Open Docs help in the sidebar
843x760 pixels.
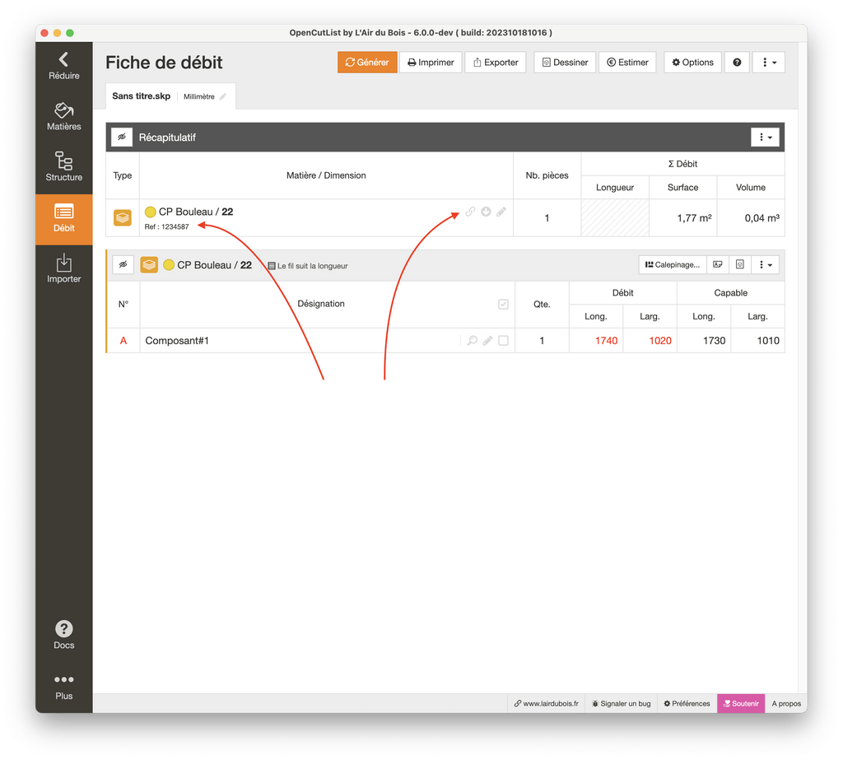tap(63, 635)
